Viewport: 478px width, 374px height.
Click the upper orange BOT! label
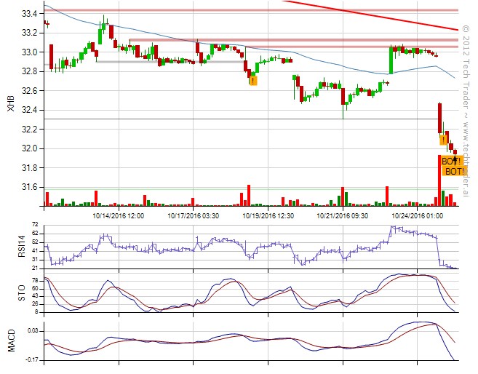point(451,162)
